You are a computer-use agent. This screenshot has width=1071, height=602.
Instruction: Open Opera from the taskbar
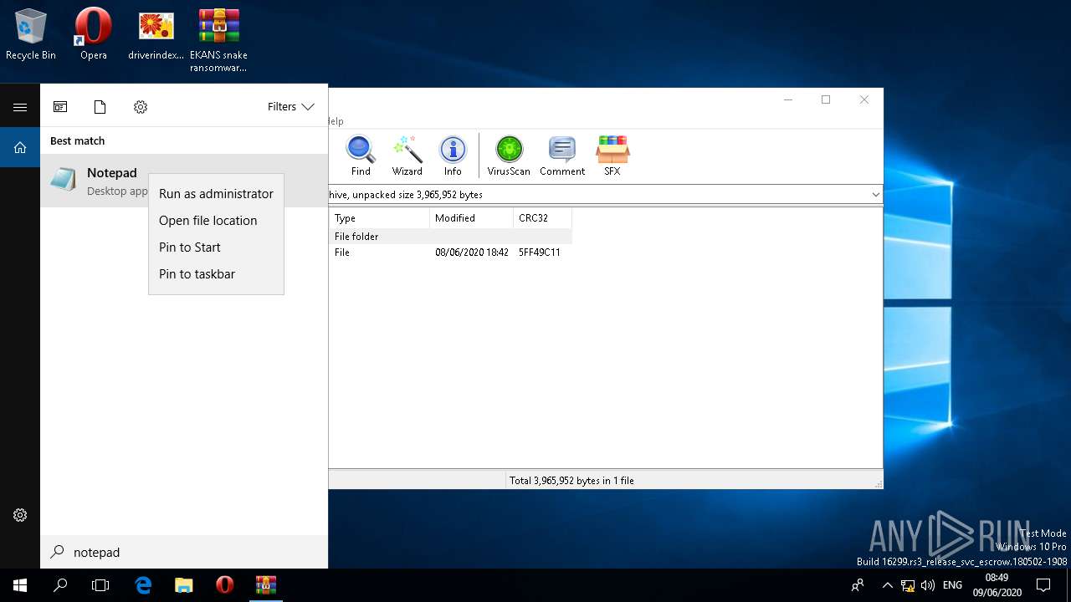pyautogui.click(x=224, y=585)
